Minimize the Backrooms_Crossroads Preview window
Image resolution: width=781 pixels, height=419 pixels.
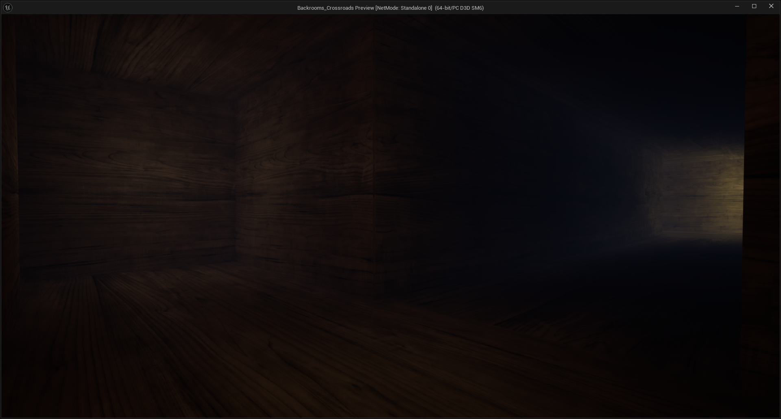737,6
